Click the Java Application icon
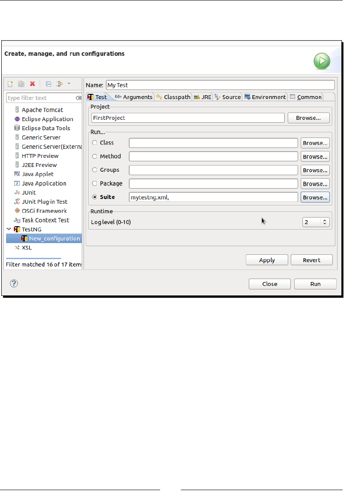 pos(17,183)
